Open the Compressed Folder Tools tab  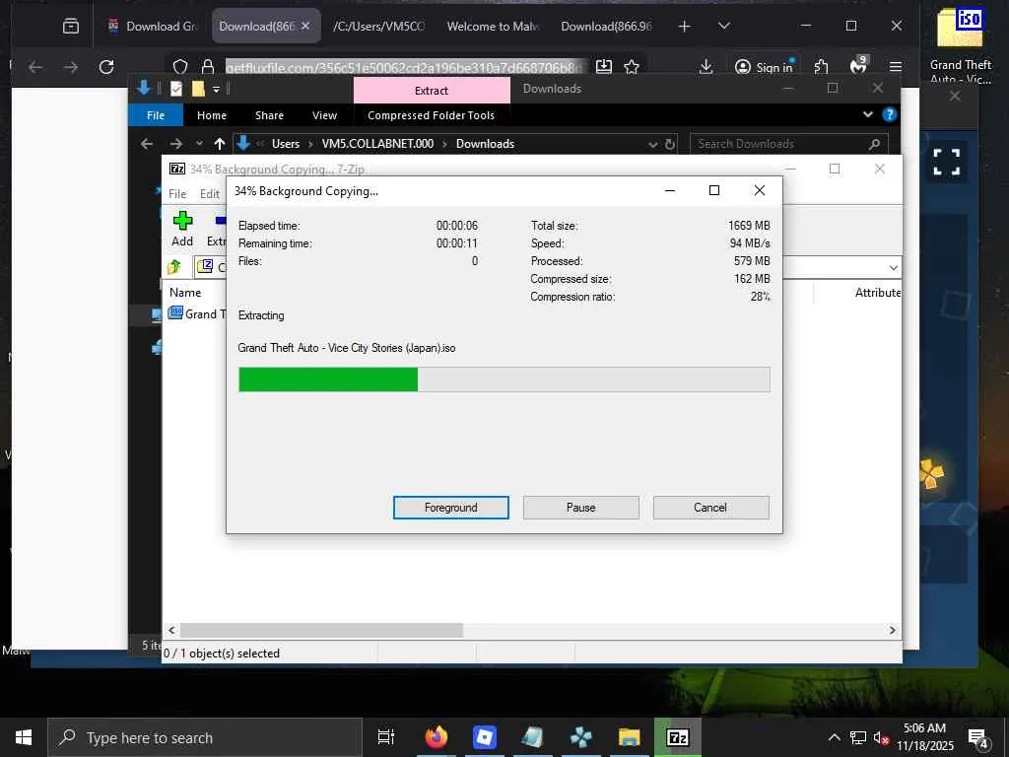pos(432,115)
